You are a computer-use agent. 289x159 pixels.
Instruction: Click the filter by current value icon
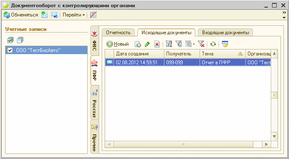pos(178,44)
